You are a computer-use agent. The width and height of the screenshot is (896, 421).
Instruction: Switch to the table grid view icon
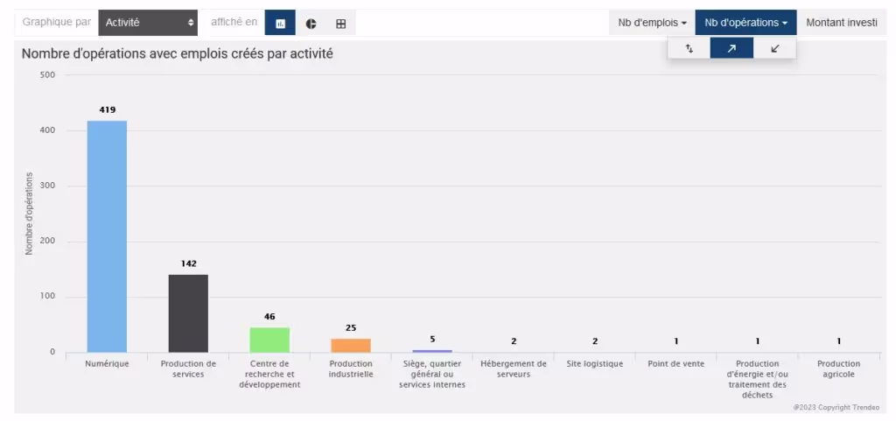click(341, 24)
